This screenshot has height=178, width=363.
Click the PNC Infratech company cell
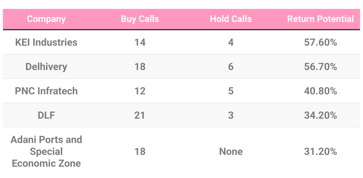pyautogui.click(x=46, y=91)
